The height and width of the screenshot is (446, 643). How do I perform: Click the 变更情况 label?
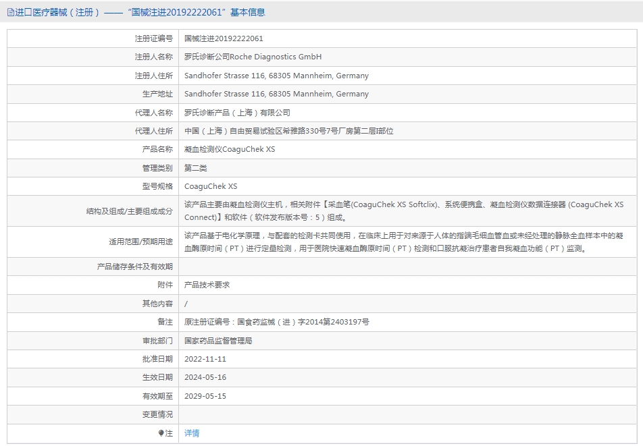pyautogui.click(x=157, y=414)
